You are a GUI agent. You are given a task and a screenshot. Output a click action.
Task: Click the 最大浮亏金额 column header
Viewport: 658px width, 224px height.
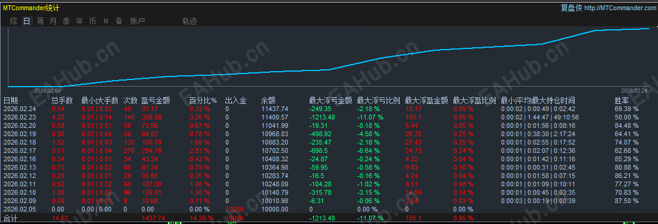point(331,101)
